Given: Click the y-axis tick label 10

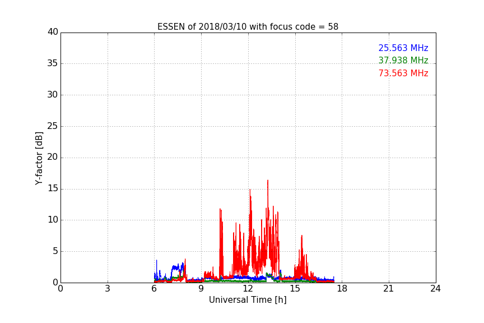Looking at the screenshot, I should pyautogui.click(x=53, y=220).
